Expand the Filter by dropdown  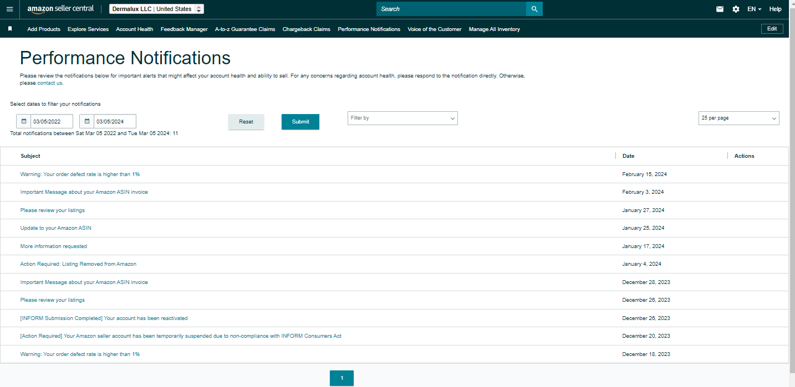402,118
